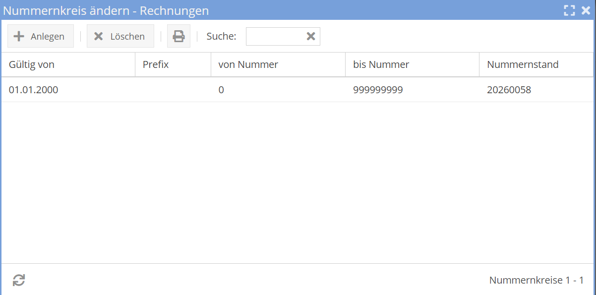Click the Nummernkreise 1 - 1 status text
596x295 pixels.
pyautogui.click(x=536, y=280)
